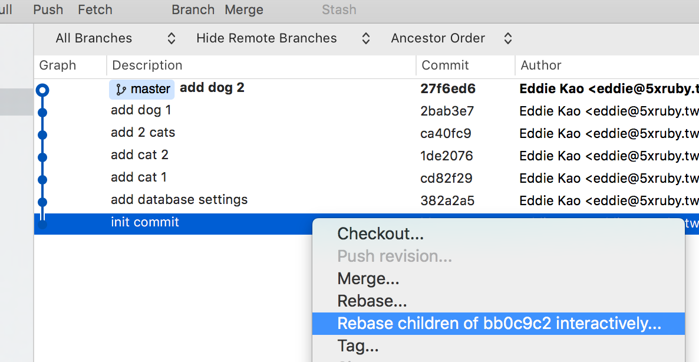This screenshot has width=699, height=362.
Task: Select the add database settings commit row
Action: [179, 200]
